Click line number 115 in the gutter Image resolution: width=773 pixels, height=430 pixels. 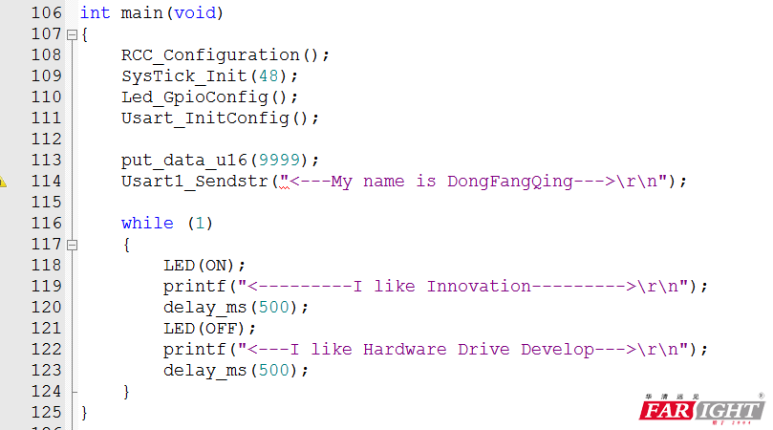click(46, 203)
